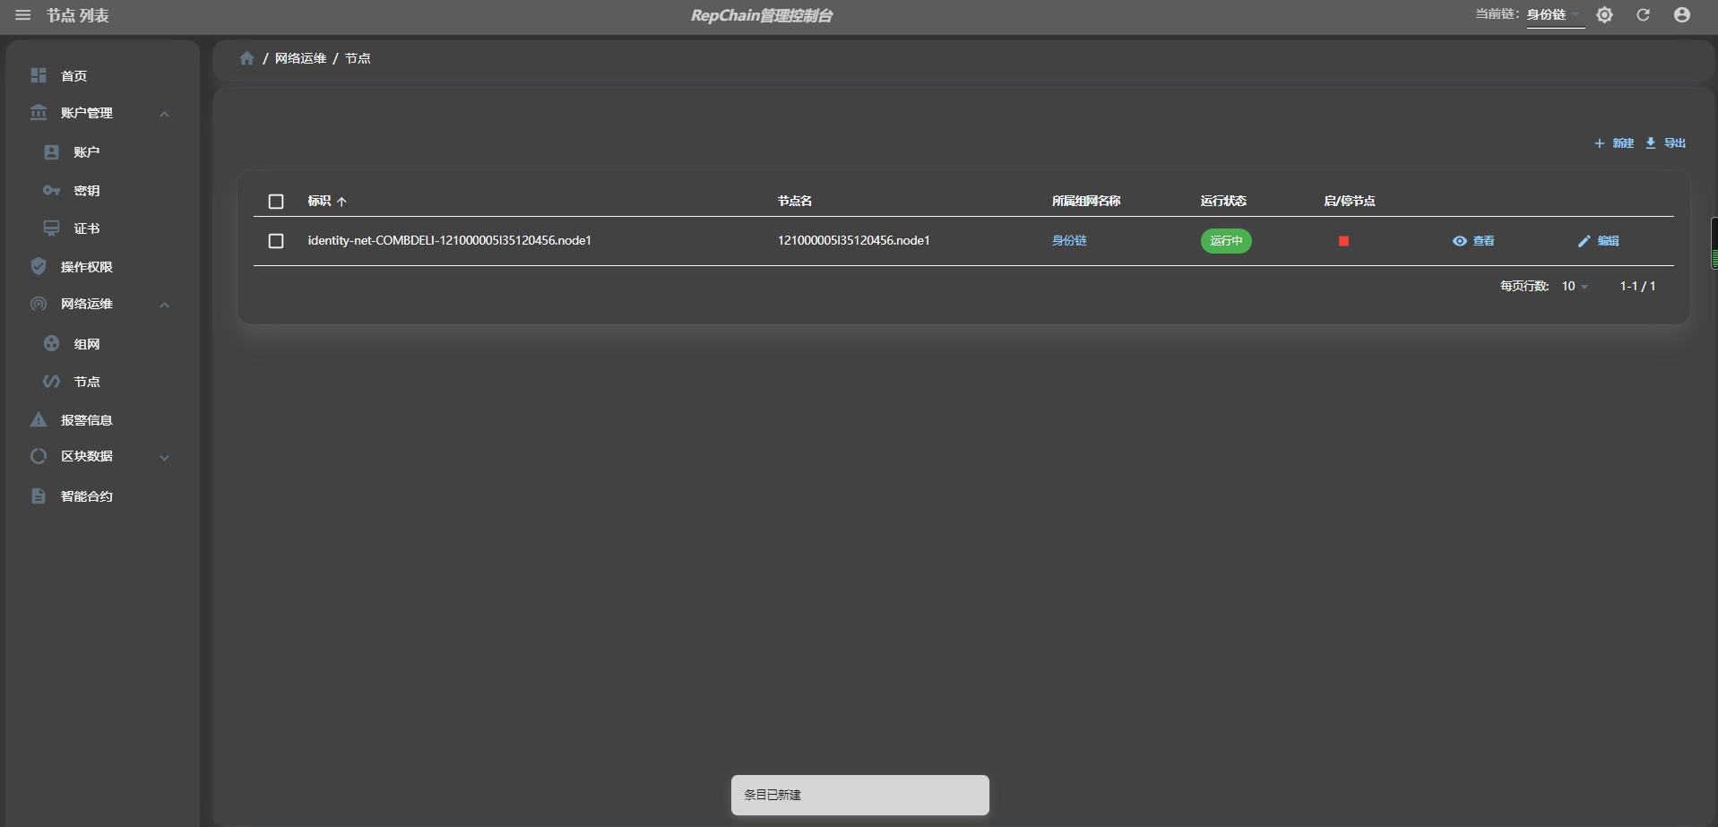Click the node name 121000005l35120456.node1 cell
The image size is (1718, 827).
(853, 241)
